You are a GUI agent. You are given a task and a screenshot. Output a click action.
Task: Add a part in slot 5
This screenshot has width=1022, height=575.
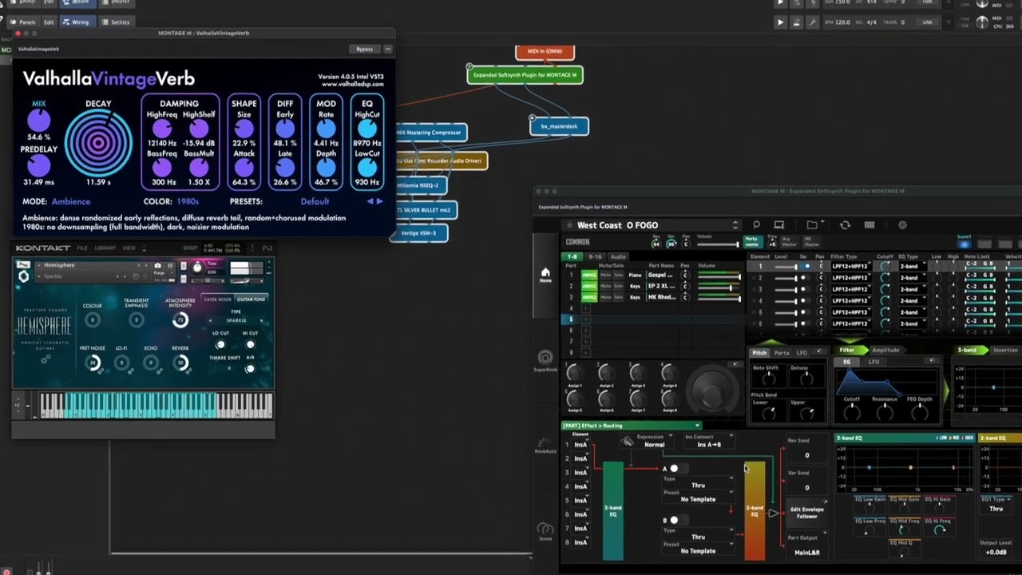[585, 319]
